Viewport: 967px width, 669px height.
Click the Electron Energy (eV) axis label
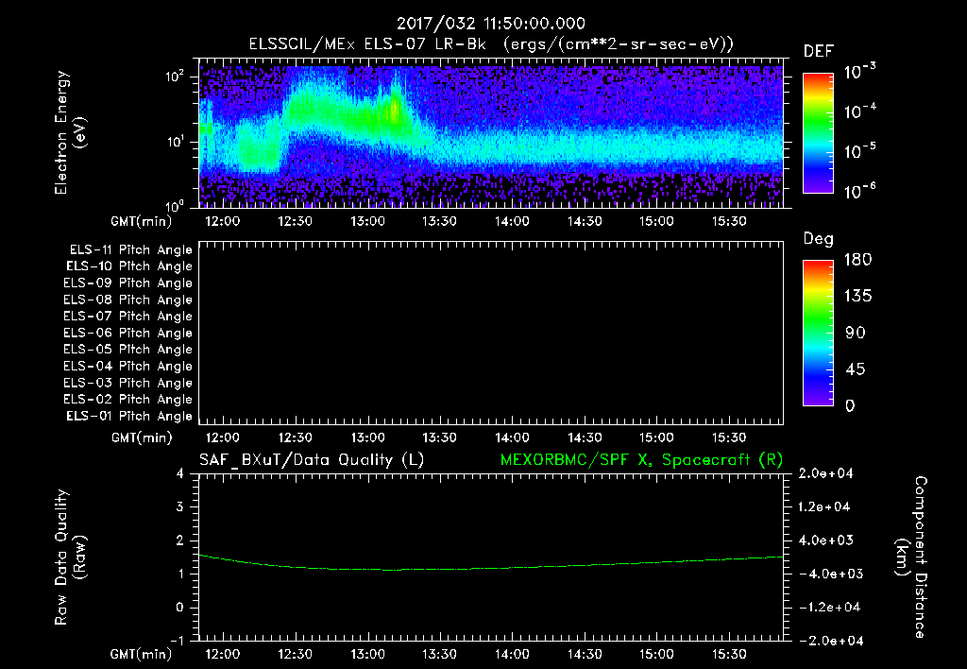tap(70, 132)
